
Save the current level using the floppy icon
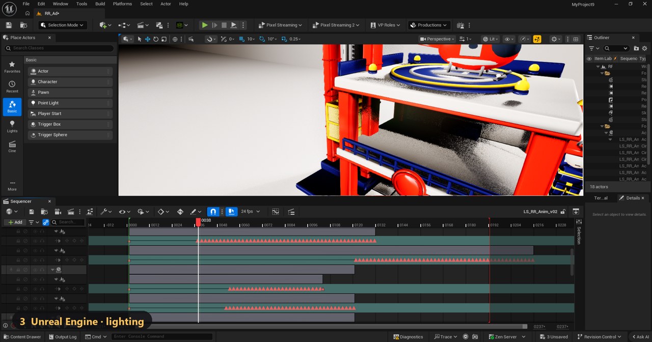[x=9, y=25]
